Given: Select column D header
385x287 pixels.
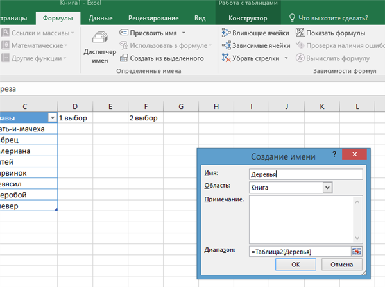Looking at the screenshot, I should click(x=75, y=106).
